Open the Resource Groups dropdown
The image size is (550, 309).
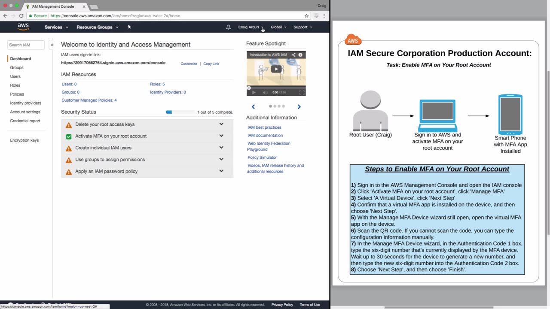[x=98, y=27]
